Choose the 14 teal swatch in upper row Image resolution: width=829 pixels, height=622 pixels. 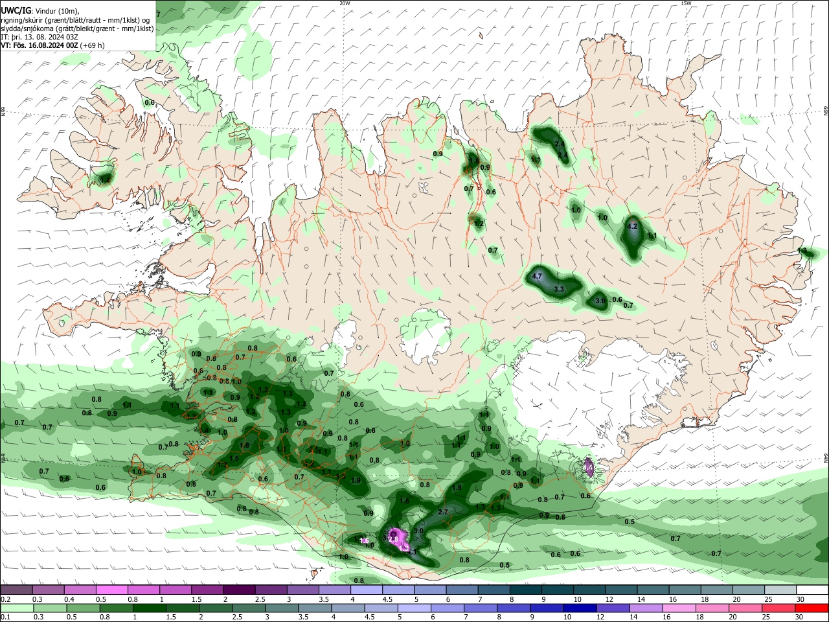click(653, 590)
